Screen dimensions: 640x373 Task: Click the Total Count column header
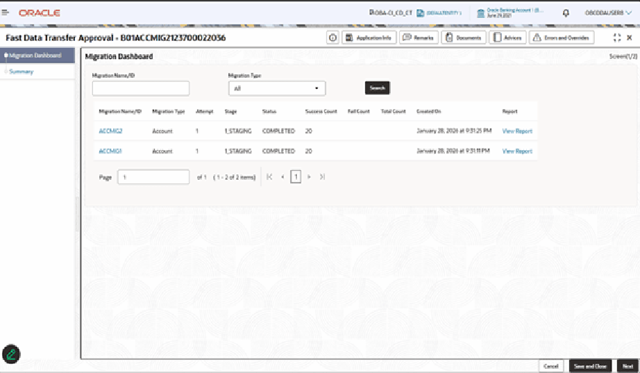(393, 111)
